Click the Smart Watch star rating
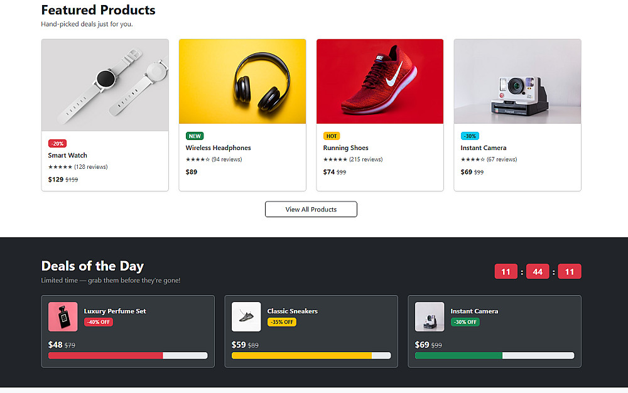The image size is (628, 393). (60, 167)
